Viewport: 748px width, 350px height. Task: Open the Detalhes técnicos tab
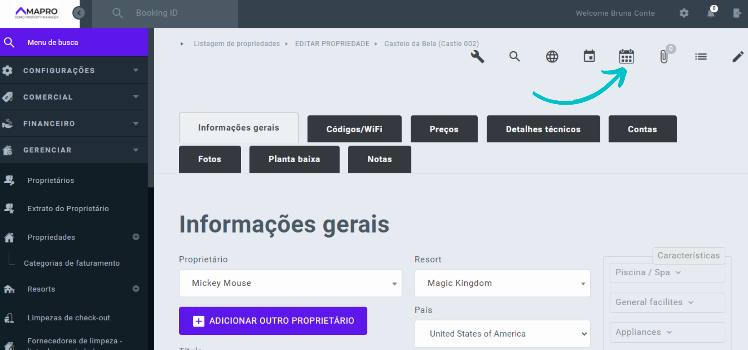coord(543,129)
